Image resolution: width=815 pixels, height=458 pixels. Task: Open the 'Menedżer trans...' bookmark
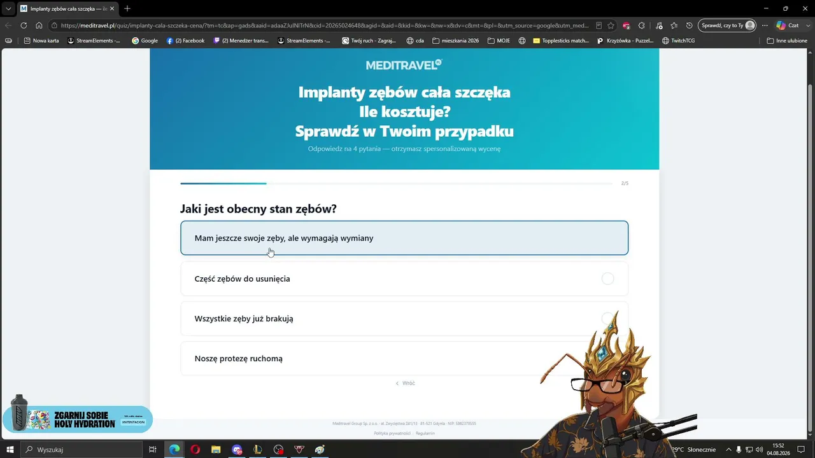[x=241, y=41]
